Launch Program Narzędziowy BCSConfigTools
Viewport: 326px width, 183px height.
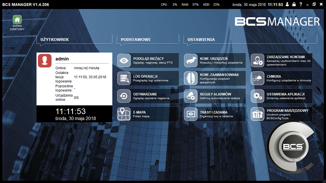point(281,114)
